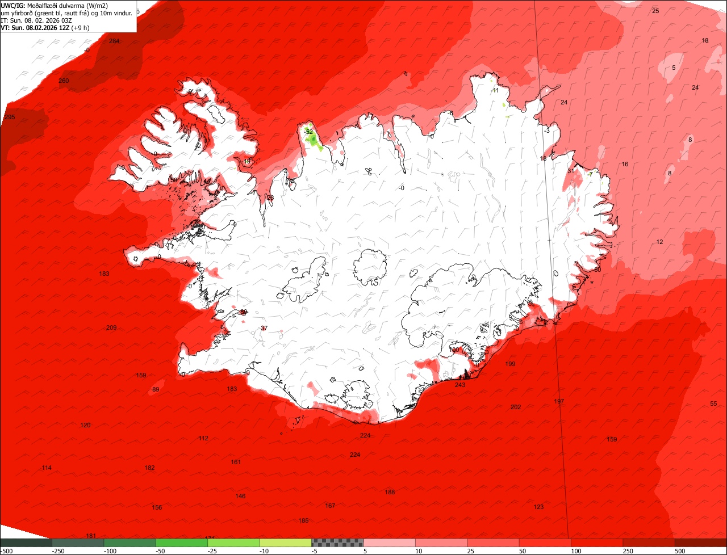This screenshot has height=555, width=727.
Task: Click the 89 flux value
Action: pyautogui.click(x=156, y=390)
